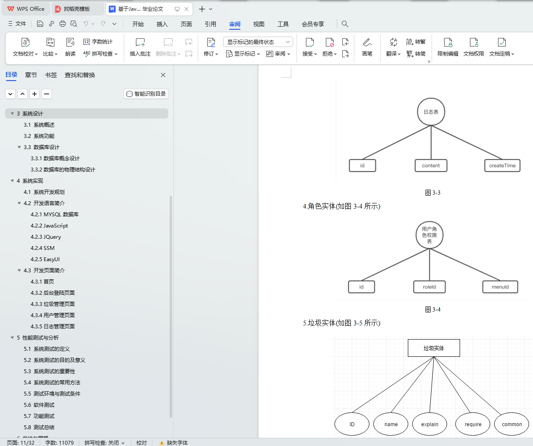Click the save icon in quick toolbar
Viewport: 533px width, 446px height.
40,24
